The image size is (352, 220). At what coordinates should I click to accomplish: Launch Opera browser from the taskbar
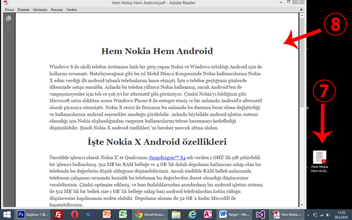click(74, 215)
